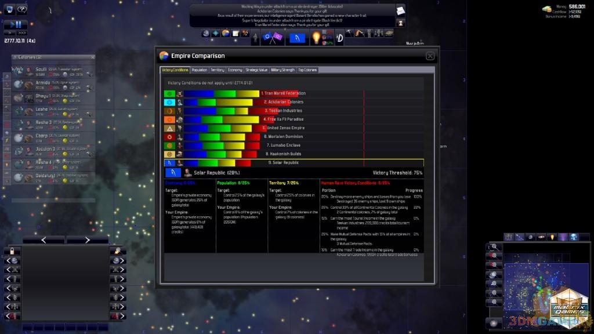The width and height of the screenshot is (594, 334).
Task: Toggle the padlock selection lock
Action: (12, 251)
